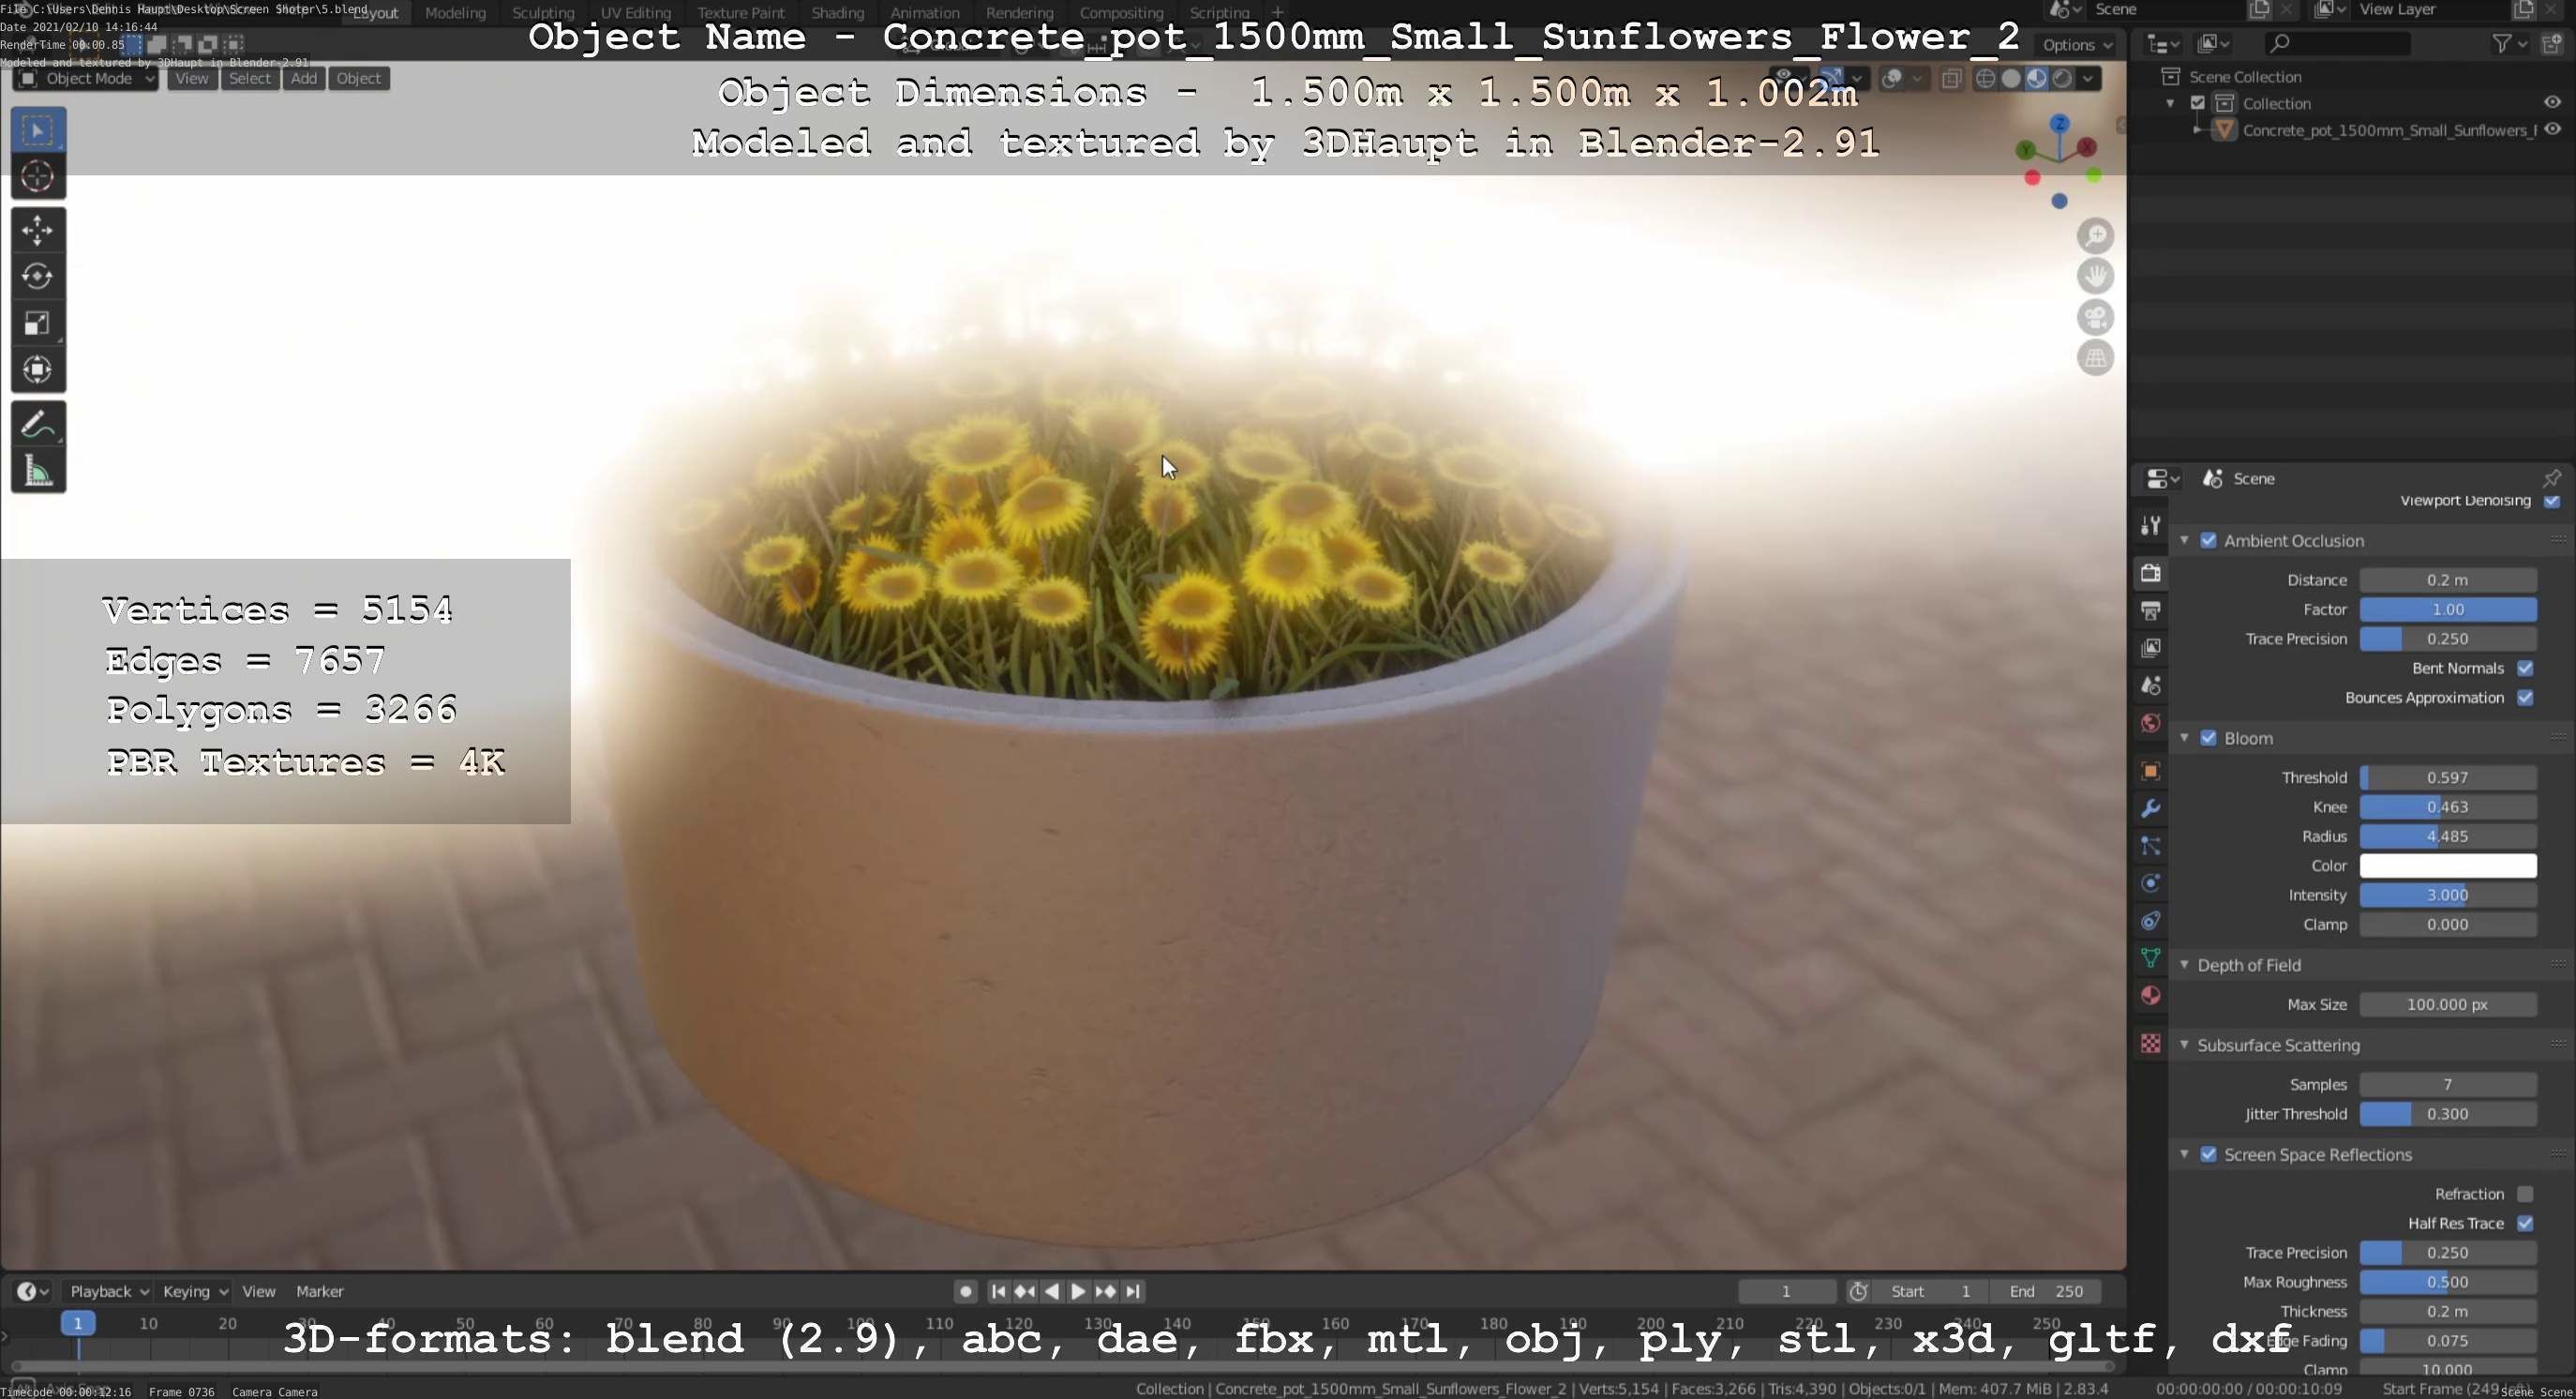Open the Output properties printer tab
This screenshot has height=1399, width=2576.
click(2150, 611)
